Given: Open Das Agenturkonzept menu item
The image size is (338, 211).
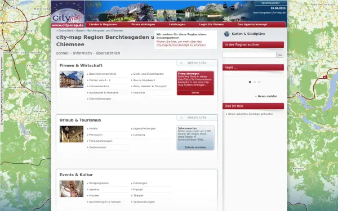Looking at the screenshot, I should (x=252, y=25).
